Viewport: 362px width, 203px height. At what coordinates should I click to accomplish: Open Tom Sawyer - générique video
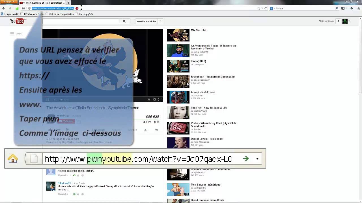(206, 185)
